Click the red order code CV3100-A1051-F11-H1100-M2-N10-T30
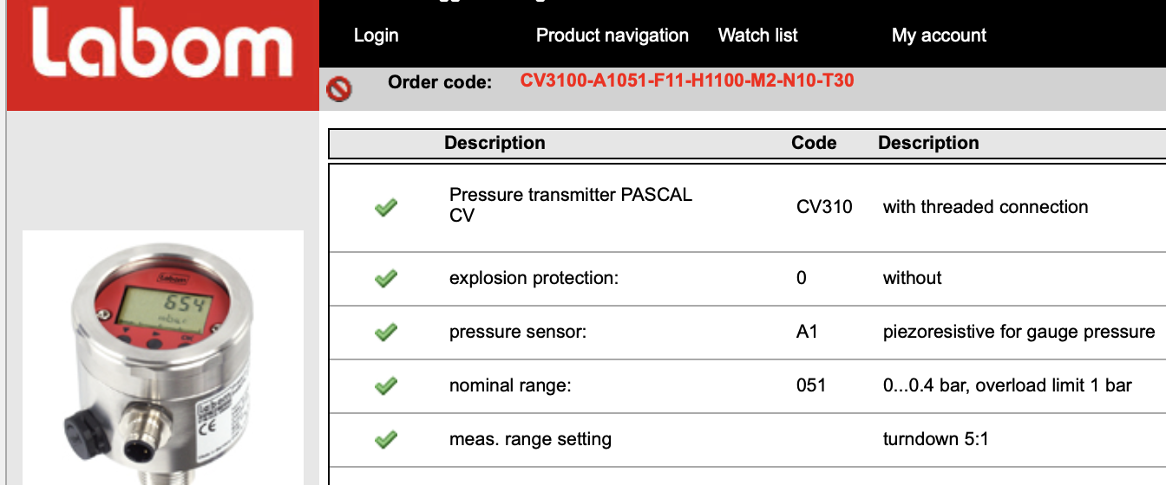 [687, 81]
